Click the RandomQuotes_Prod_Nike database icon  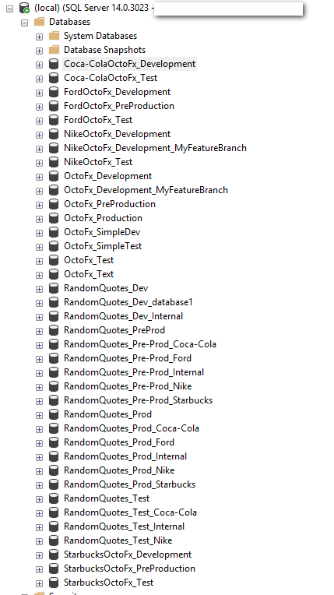tap(54, 470)
